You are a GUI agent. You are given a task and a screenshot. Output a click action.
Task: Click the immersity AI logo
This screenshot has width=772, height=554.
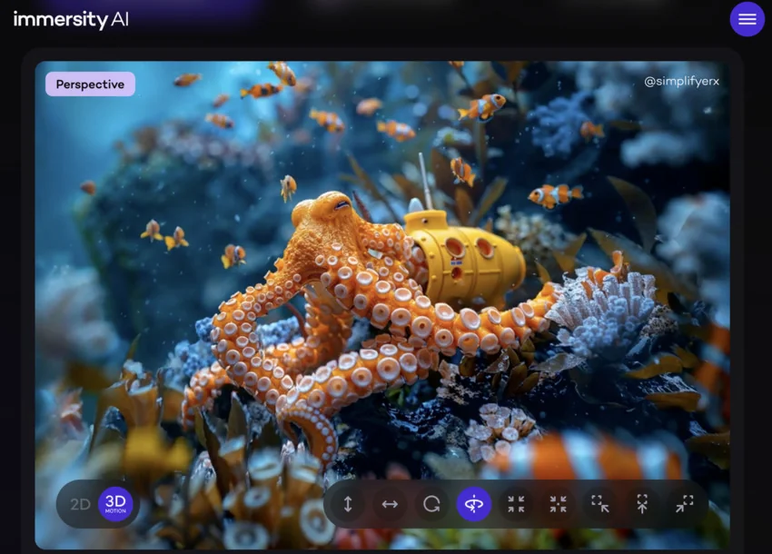click(72, 18)
